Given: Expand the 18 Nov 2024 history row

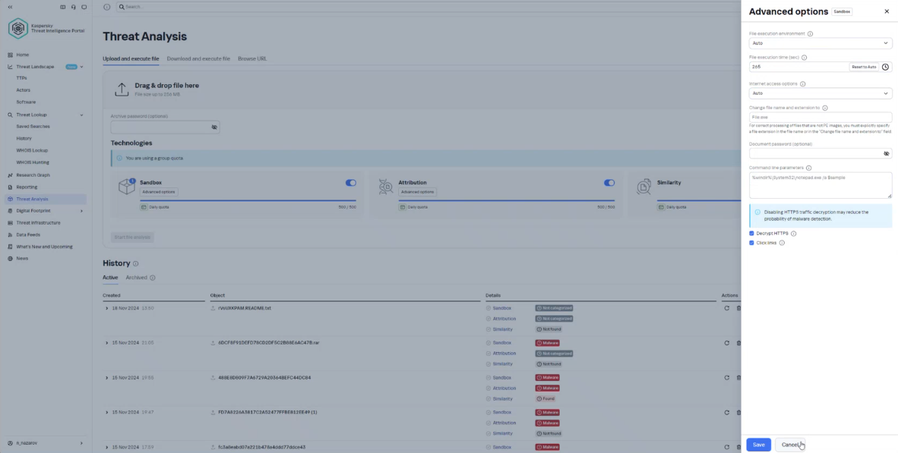Looking at the screenshot, I should point(106,308).
